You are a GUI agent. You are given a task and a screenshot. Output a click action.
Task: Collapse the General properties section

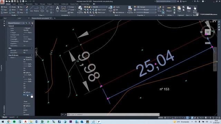[x=32, y=26]
